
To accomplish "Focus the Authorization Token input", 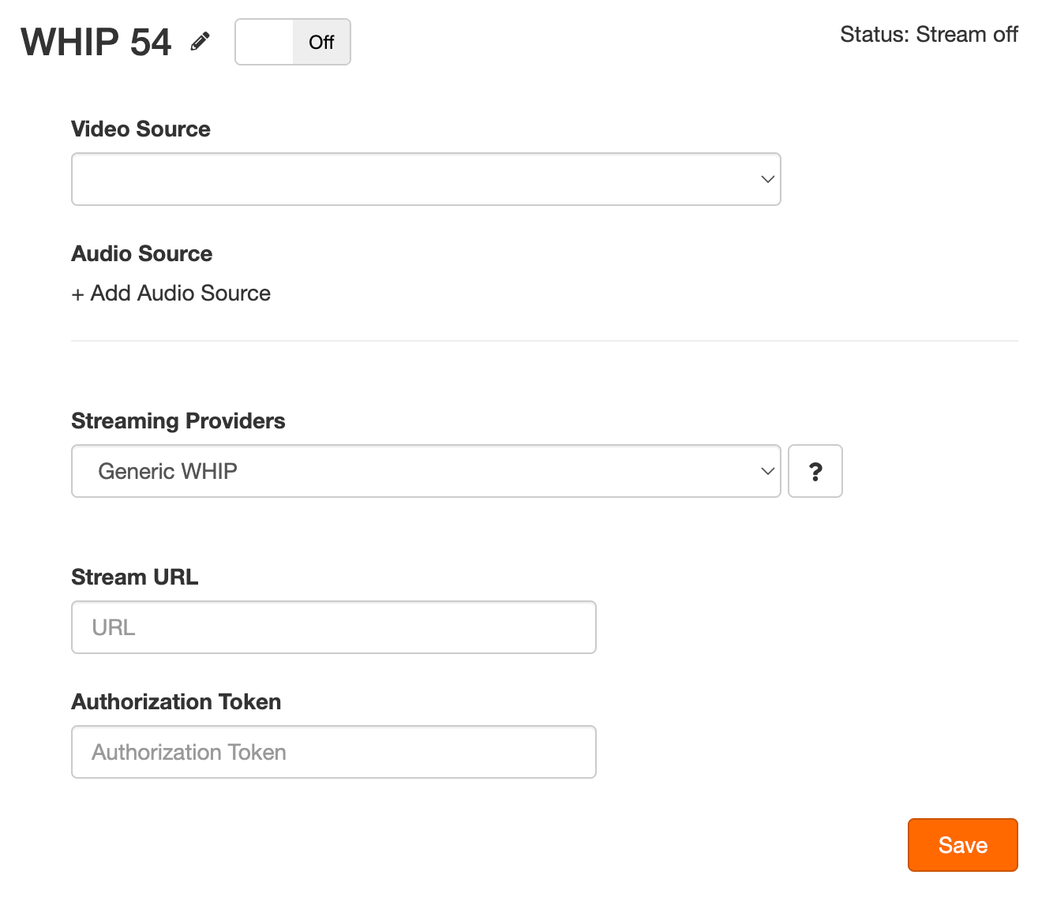I will (333, 752).
